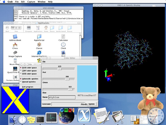
Task: Switch view mode in Applications toolbar
Action: (16, 28)
